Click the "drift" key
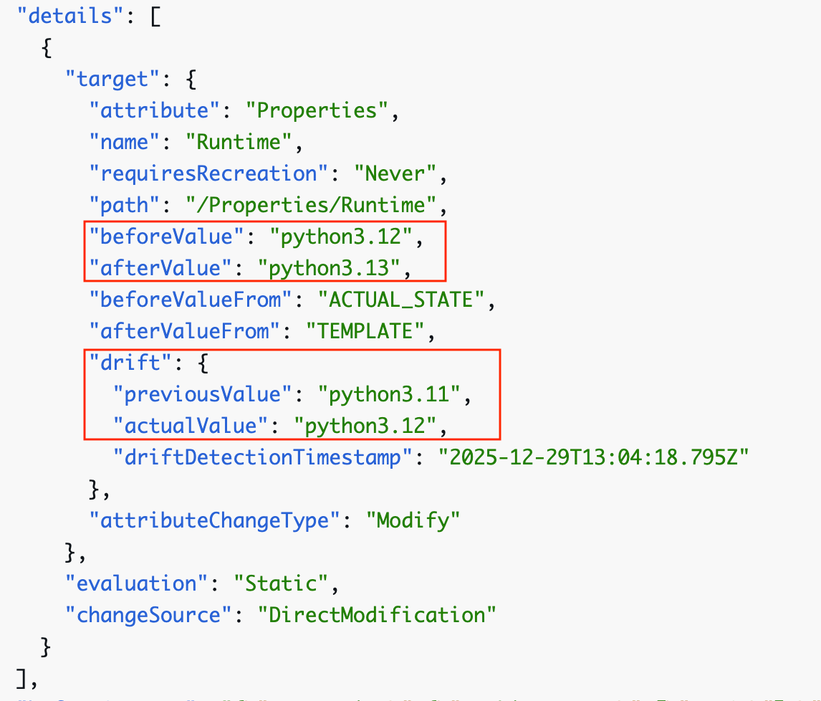 131,363
